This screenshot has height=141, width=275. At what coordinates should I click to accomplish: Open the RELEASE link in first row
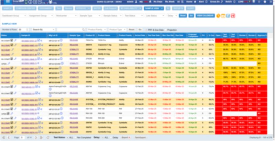coord(74,40)
